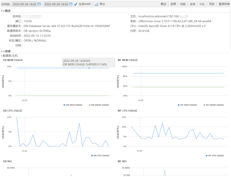The height and width of the screenshot is (177, 231).
Task: Toggle DB MEM USAGE legend series
Action: point(73,105)
